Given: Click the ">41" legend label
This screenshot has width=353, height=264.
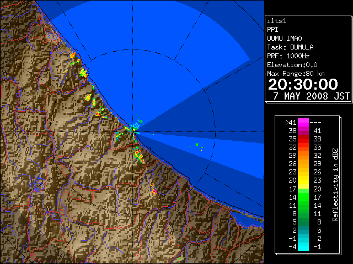Looking at the screenshot, I should [x=291, y=123].
